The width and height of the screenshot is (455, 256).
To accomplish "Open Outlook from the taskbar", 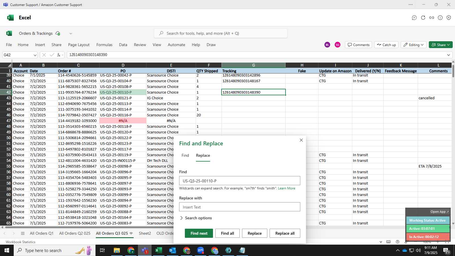I will tap(172, 250).
